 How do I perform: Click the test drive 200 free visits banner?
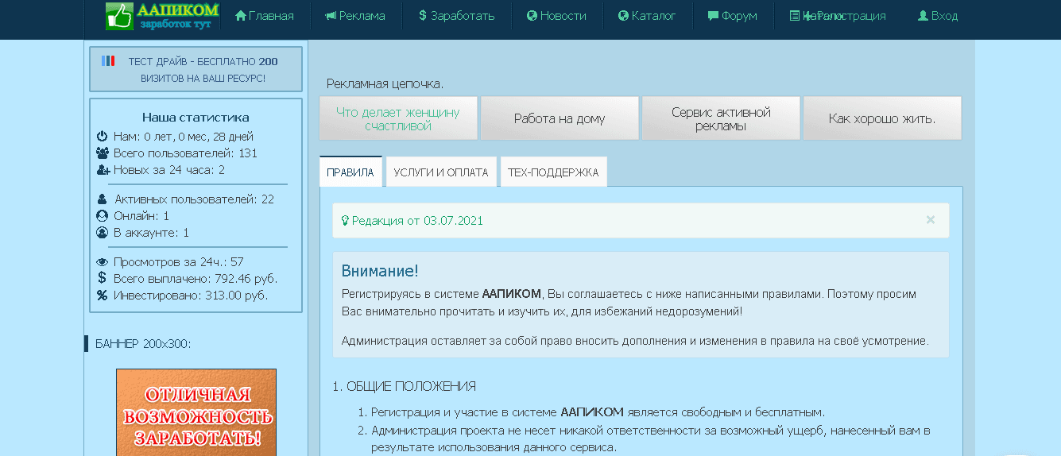point(196,69)
